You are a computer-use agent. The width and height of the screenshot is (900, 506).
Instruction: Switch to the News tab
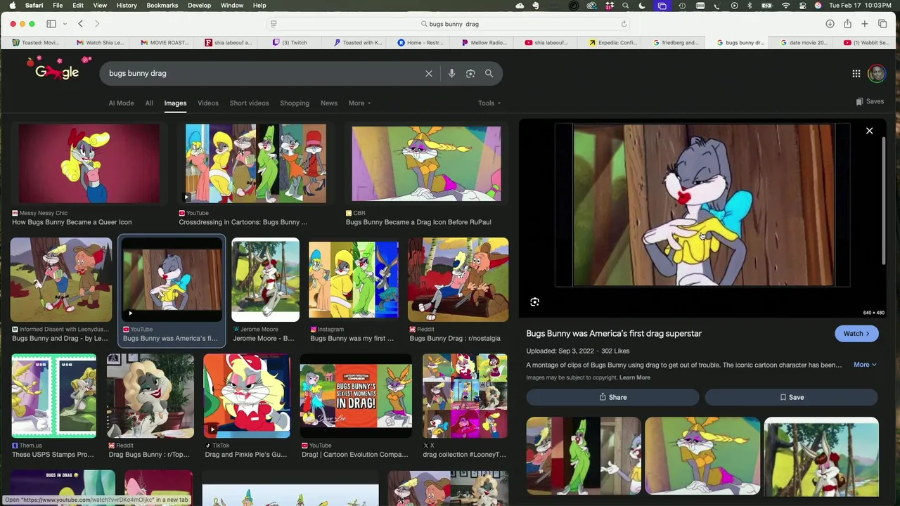pyautogui.click(x=329, y=103)
